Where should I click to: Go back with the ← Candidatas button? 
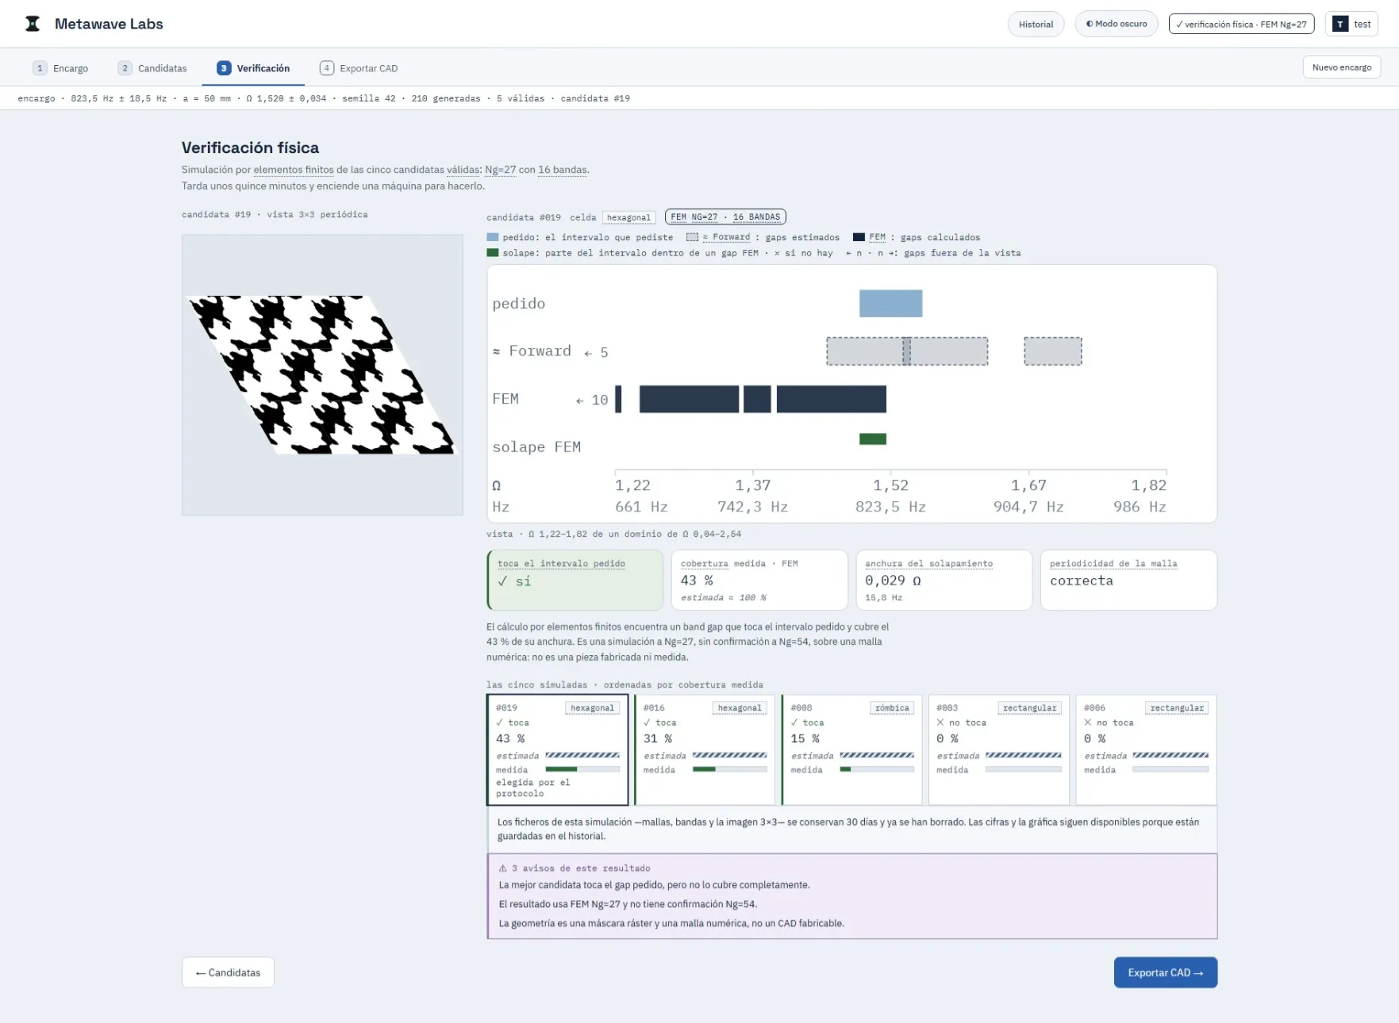coord(228,972)
